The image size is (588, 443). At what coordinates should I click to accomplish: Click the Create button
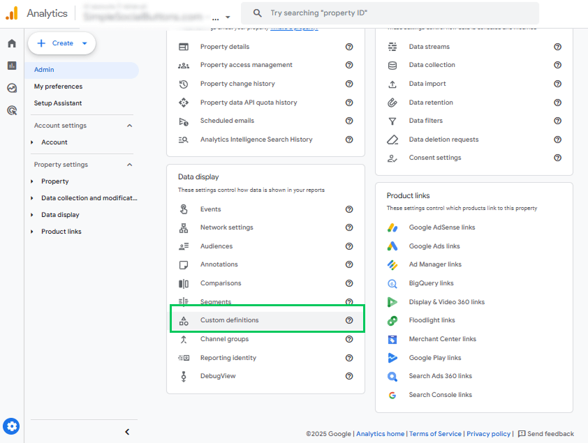coord(62,43)
